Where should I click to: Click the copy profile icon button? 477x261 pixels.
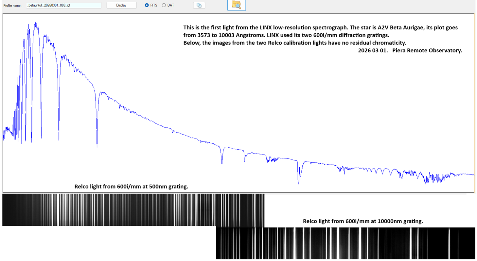199,5
